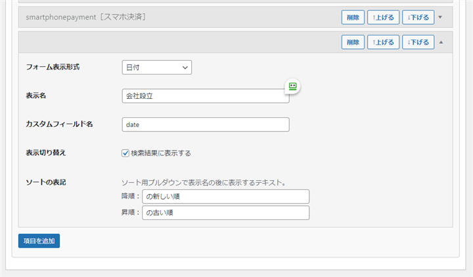The height and width of the screenshot is (277, 473).
Task: Click the smartphonepayment［スマホ決済］ header bar
Action: 178,17
